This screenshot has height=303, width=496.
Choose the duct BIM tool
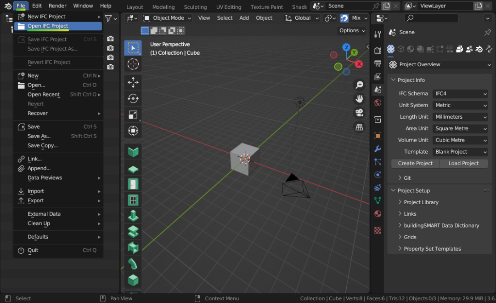133,247
